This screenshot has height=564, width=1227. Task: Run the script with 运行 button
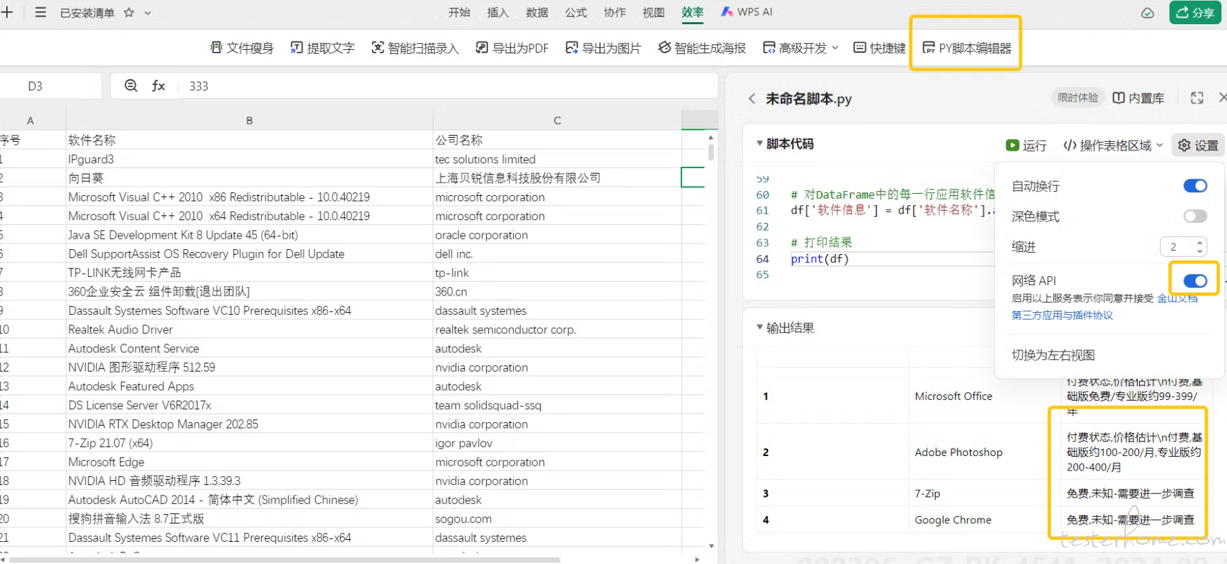pyautogui.click(x=1026, y=145)
